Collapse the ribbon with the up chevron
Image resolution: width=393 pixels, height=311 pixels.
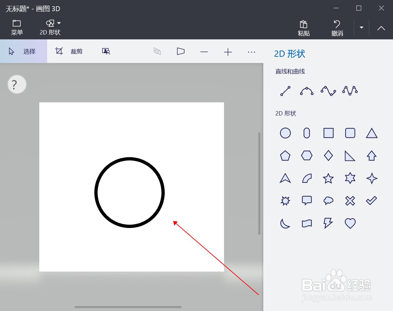(x=381, y=28)
